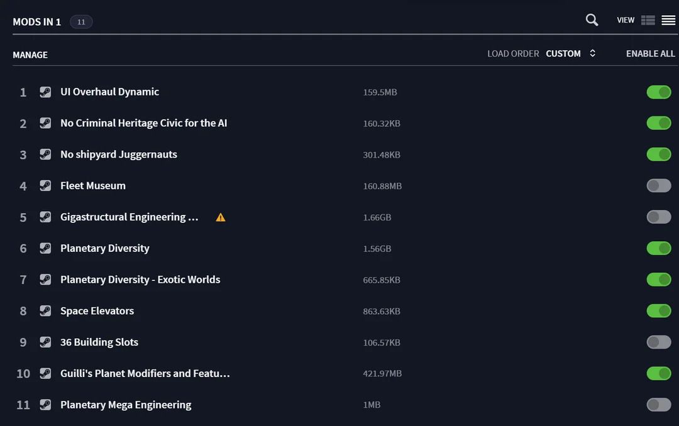The width and height of the screenshot is (679, 426).
Task: Enable the Fleet Museum mod
Action: coord(658,186)
